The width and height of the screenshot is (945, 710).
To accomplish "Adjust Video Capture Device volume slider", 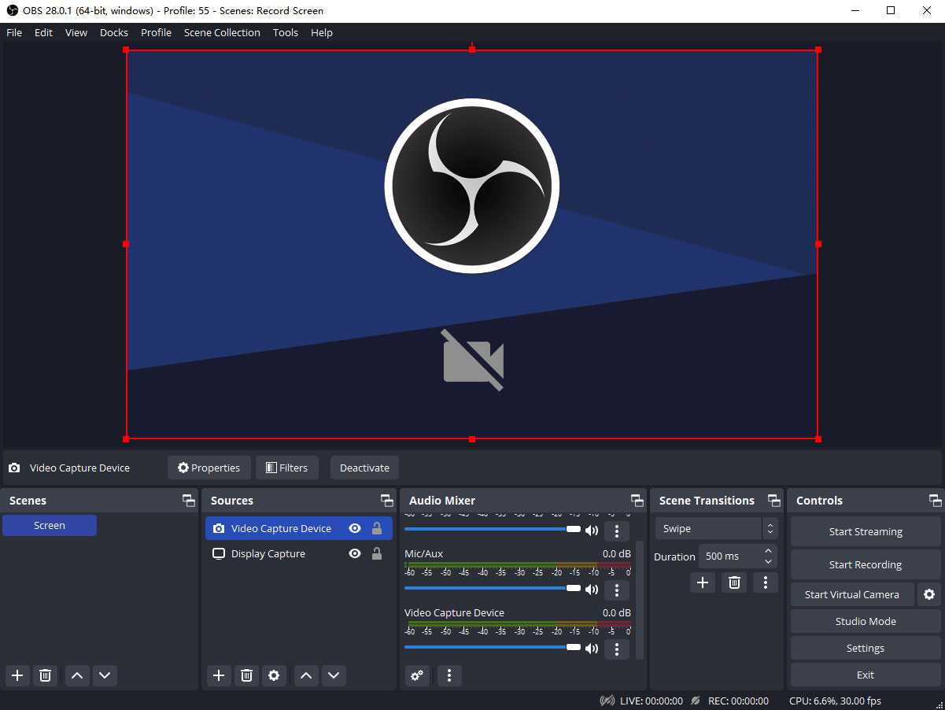I will pyautogui.click(x=493, y=647).
